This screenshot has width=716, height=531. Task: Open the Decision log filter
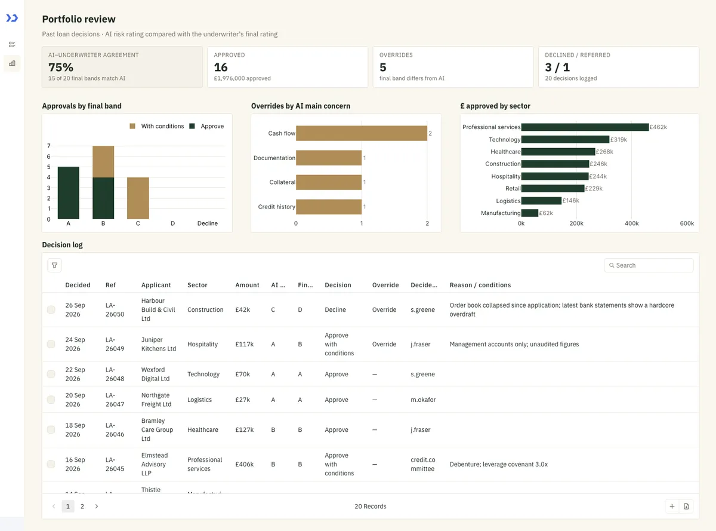[x=54, y=265]
